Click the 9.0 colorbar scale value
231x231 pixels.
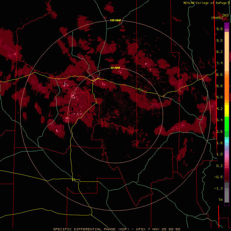(219, 40)
